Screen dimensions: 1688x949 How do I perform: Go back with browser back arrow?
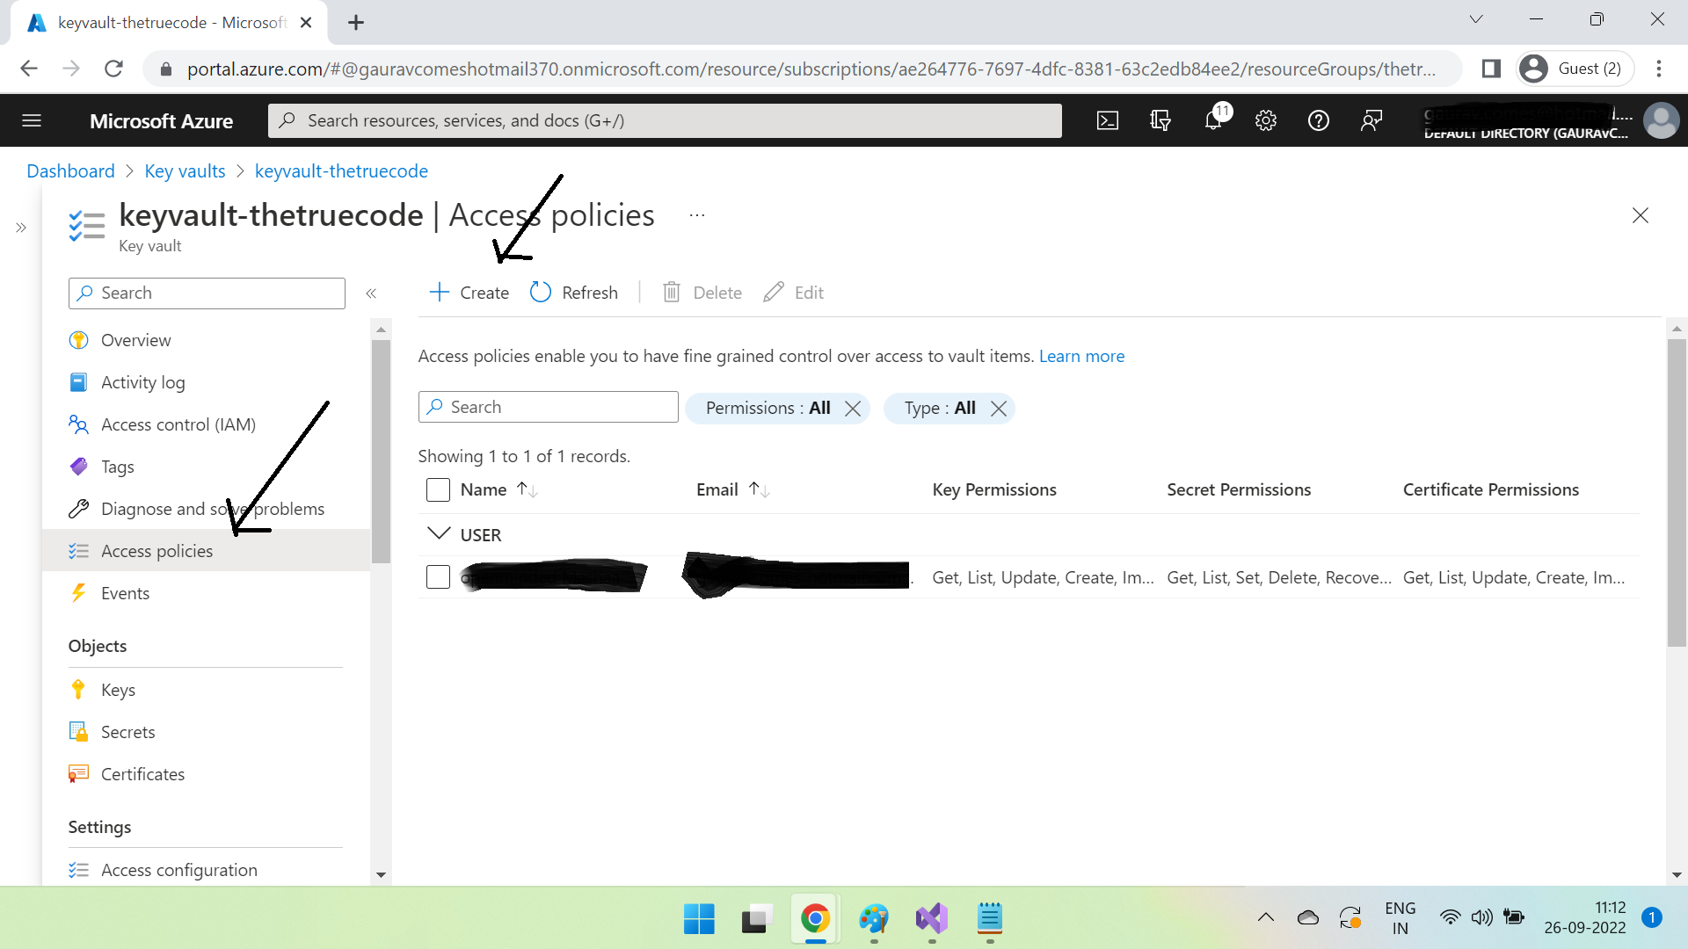[x=29, y=69]
